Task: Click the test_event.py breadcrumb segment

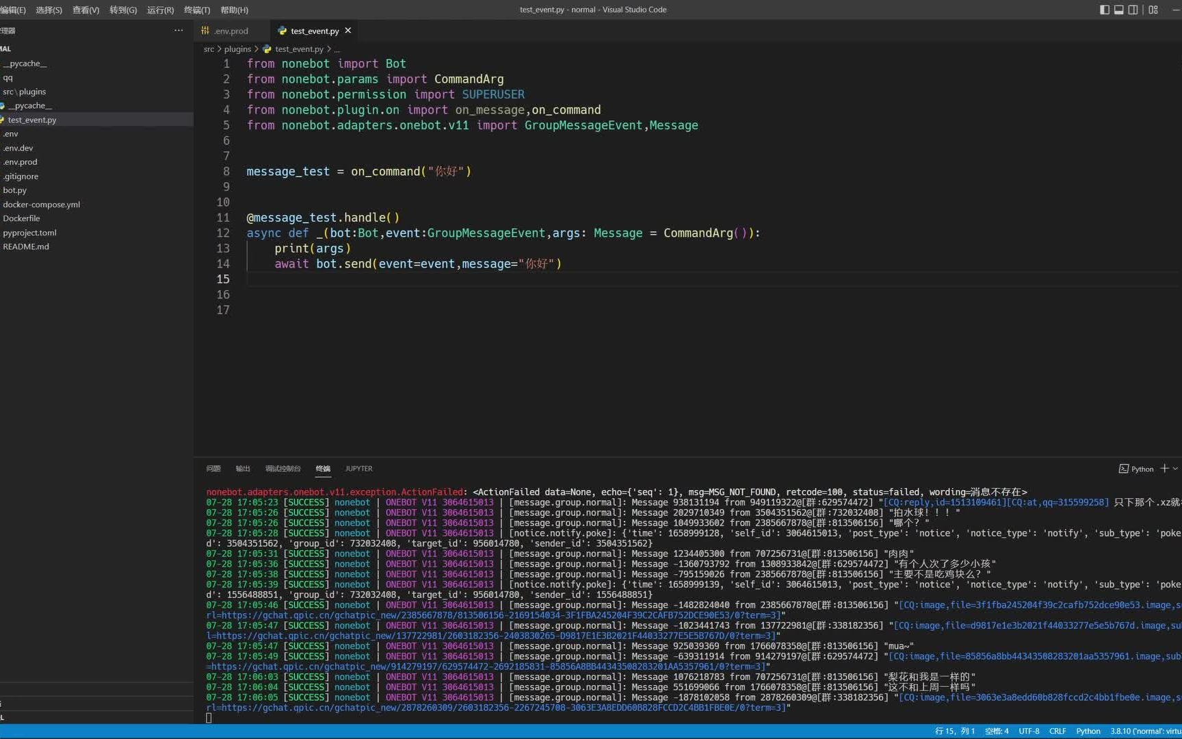Action: pyautogui.click(x=298, y=49)
